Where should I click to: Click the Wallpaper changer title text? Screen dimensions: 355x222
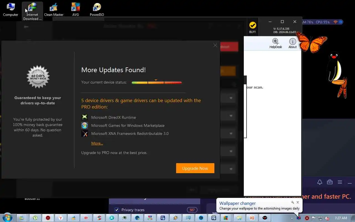[x=237, y=203]
